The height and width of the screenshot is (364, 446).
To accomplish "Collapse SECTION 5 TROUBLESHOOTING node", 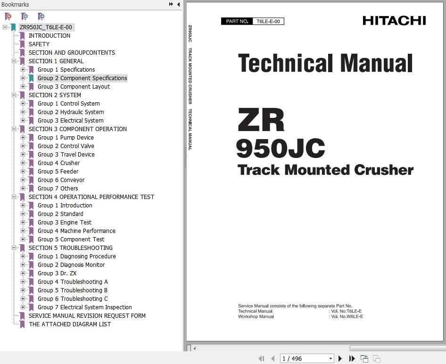I will point(14,248).
